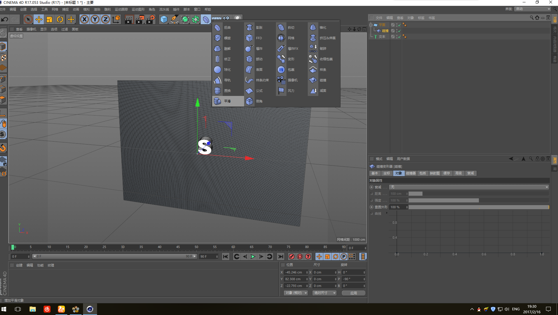The image size is (558, 315).
Task: Toggle Y axis lock
Action: pyautogui.click(x=95, y=20)
